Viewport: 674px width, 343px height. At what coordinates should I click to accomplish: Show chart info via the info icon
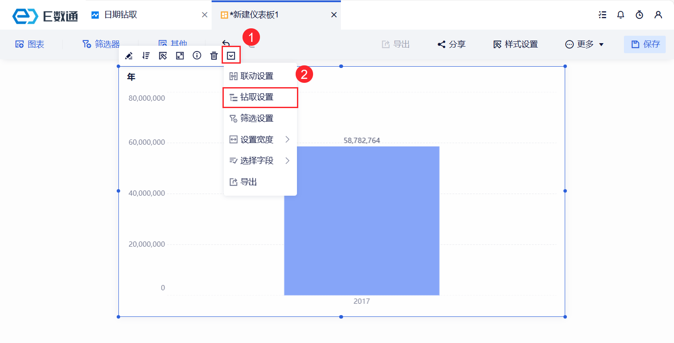pyautogui.click(x=197, y=55)
